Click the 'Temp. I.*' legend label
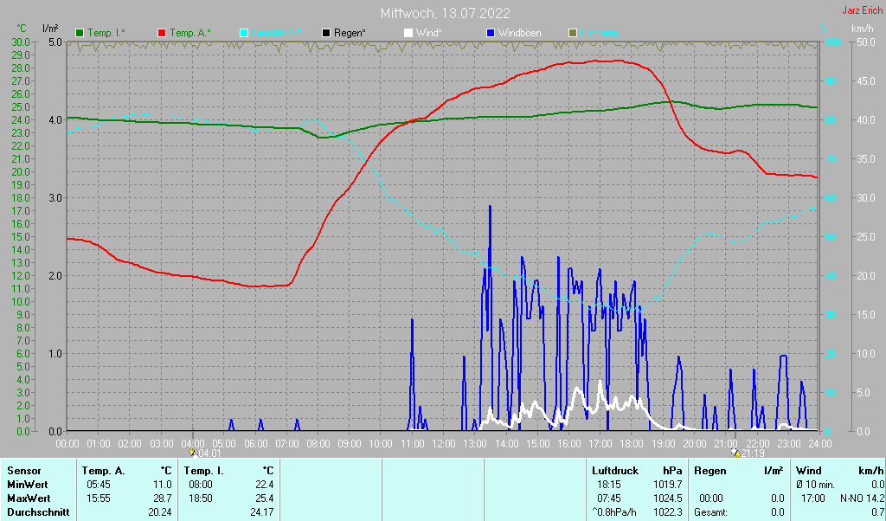The width and height of the screenshot is (886, 521). click(106, 34)
